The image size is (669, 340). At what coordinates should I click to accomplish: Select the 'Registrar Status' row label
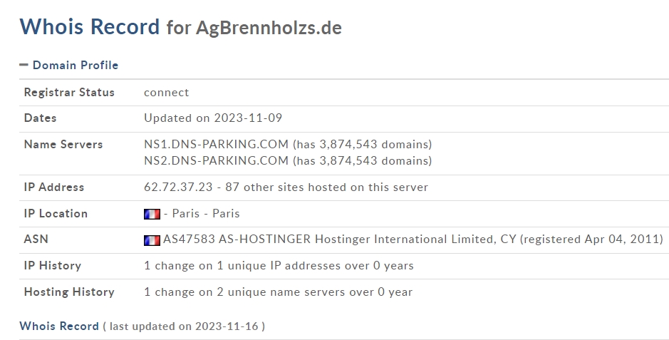pos(69,92)
